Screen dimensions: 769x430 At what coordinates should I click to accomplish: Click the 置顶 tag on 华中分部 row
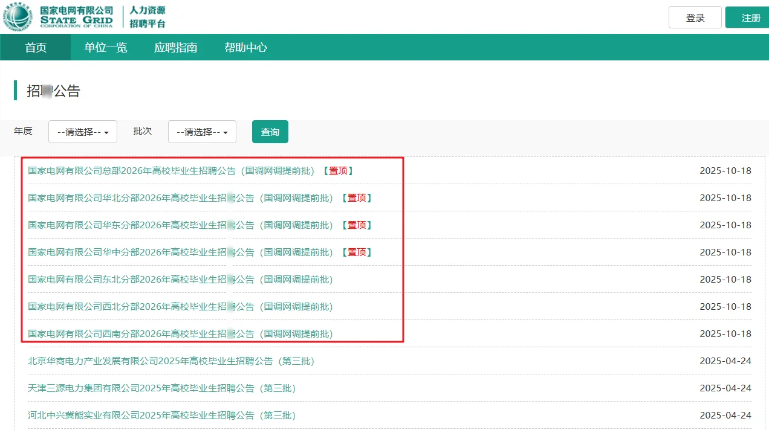(x=356, y=252)
